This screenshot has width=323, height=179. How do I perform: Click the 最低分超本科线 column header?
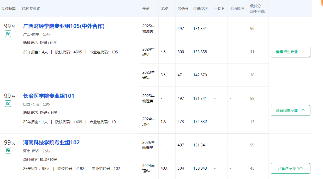257,9
